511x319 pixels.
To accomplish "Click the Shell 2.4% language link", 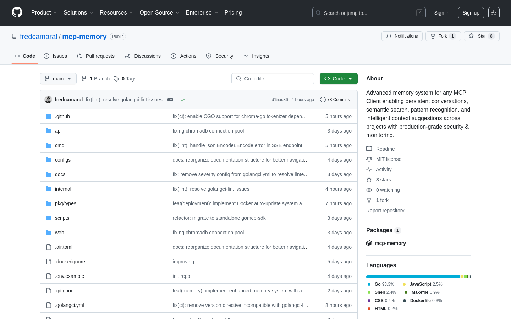I will click(x=382, y=292).
